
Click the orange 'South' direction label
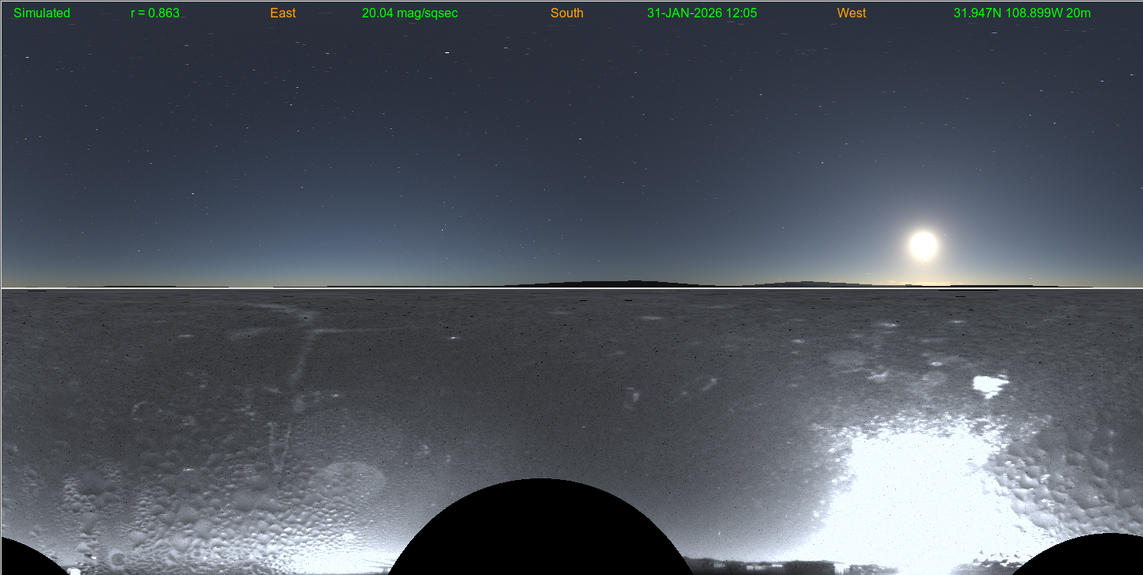[x=566, y=13]
